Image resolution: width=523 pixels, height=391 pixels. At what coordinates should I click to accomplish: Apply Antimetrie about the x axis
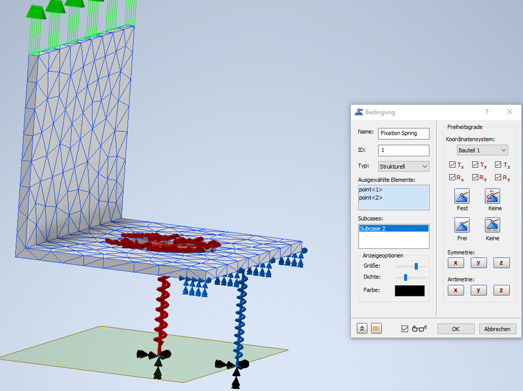(x=455, y=290)
